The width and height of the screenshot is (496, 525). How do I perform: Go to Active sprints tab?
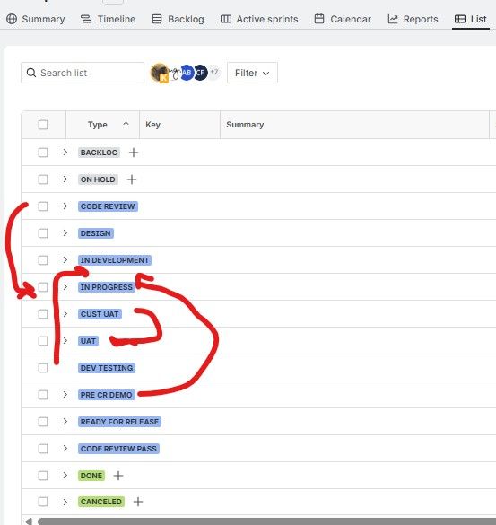(x=259, y=19)
